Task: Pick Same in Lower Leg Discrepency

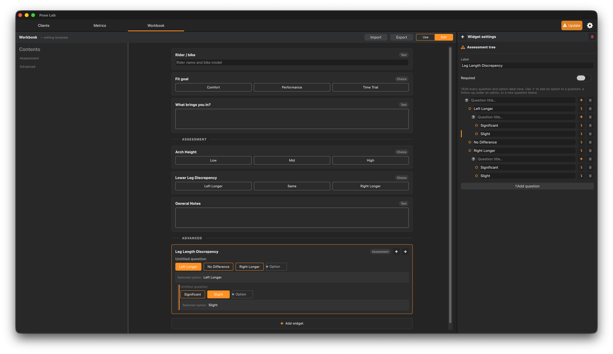Action: [x=292, y=186]
